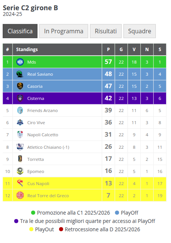Click the Real Torre del Greco logo
This screenshot has height=243, width=171.
point(20,195)
